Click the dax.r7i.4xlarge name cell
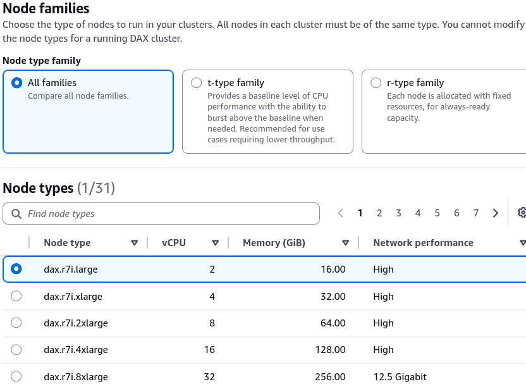Image resolution: width=526 pixels, height=384 pixels. (x=76, y=350)
